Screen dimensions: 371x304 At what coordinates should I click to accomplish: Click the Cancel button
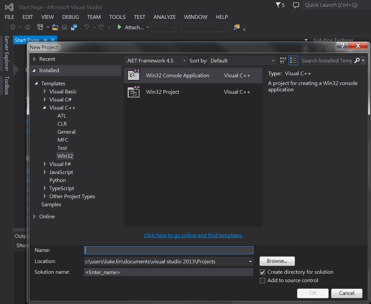point(346,293)
